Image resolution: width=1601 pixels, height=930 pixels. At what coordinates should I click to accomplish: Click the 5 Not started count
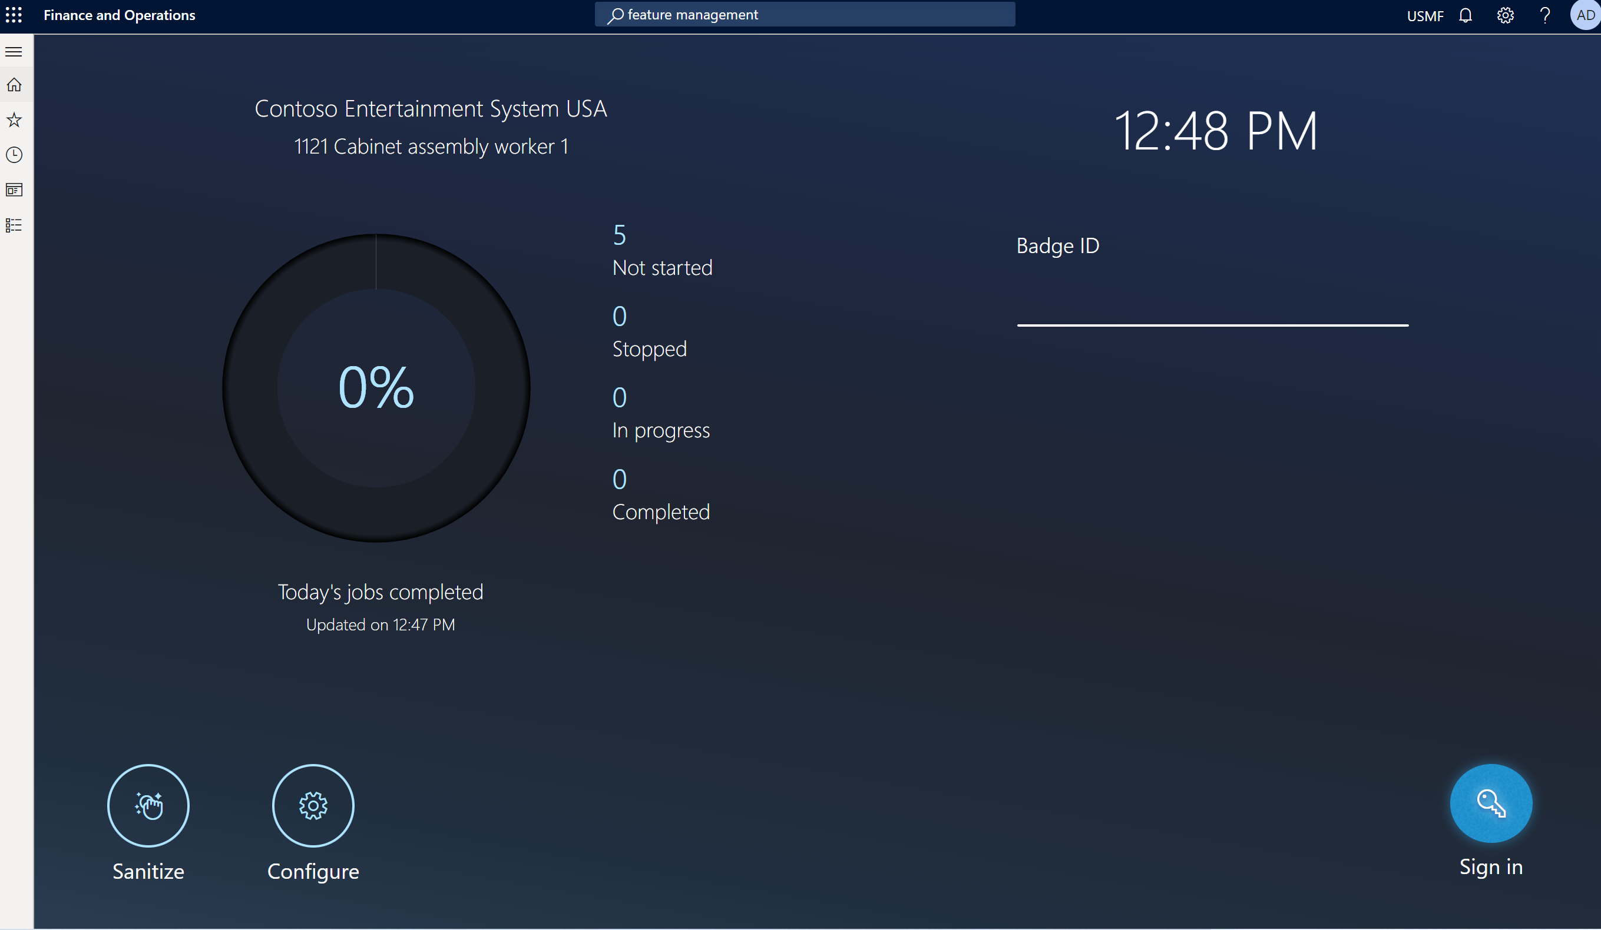pos(620,235)
